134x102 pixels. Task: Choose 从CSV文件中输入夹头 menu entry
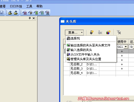pyautogui.click(x=91, y=55)
